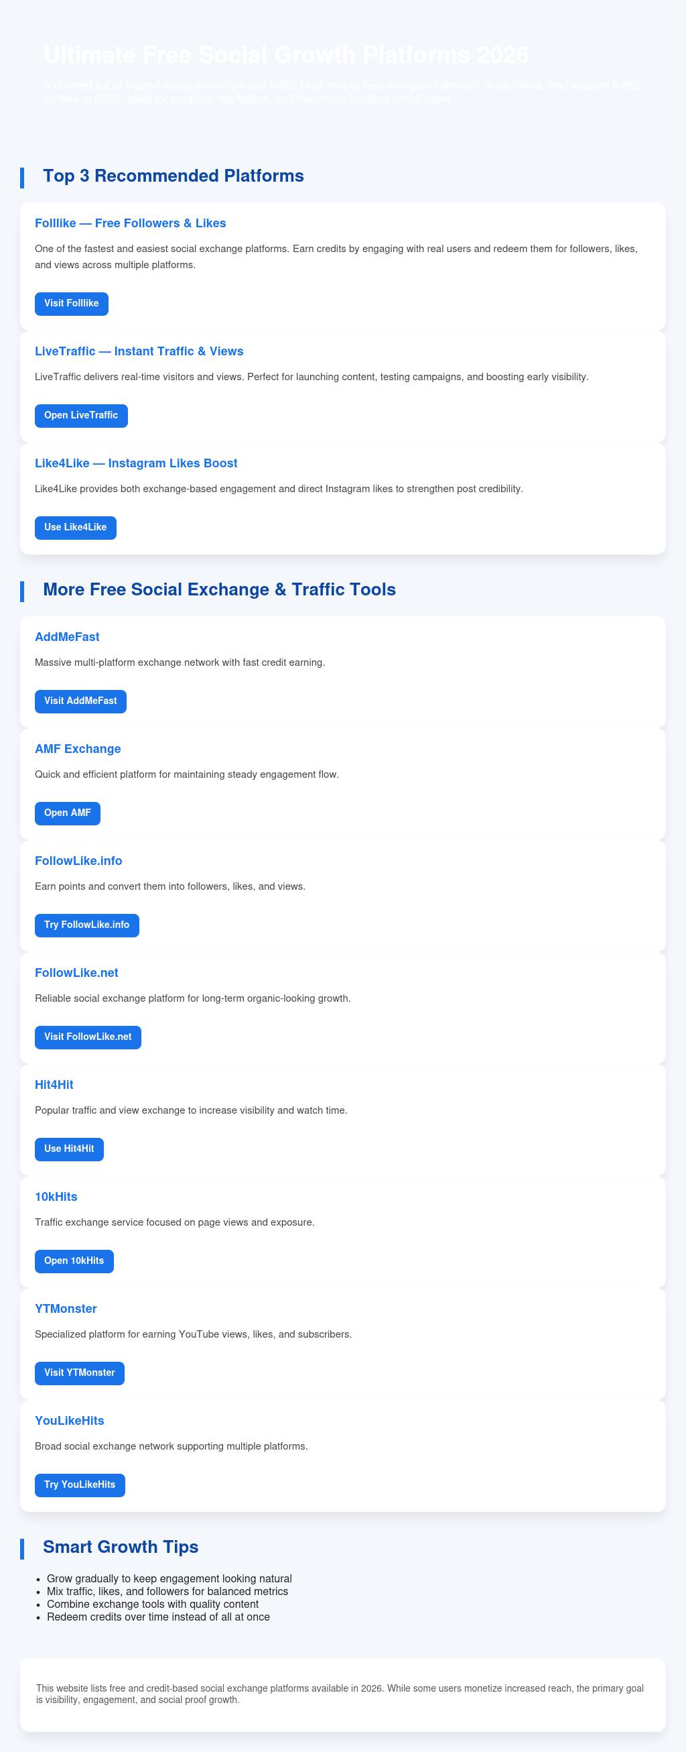Click the Visit AddMeFast button
This screenshot has height=1752, width=686.
(x=80, y=701)
